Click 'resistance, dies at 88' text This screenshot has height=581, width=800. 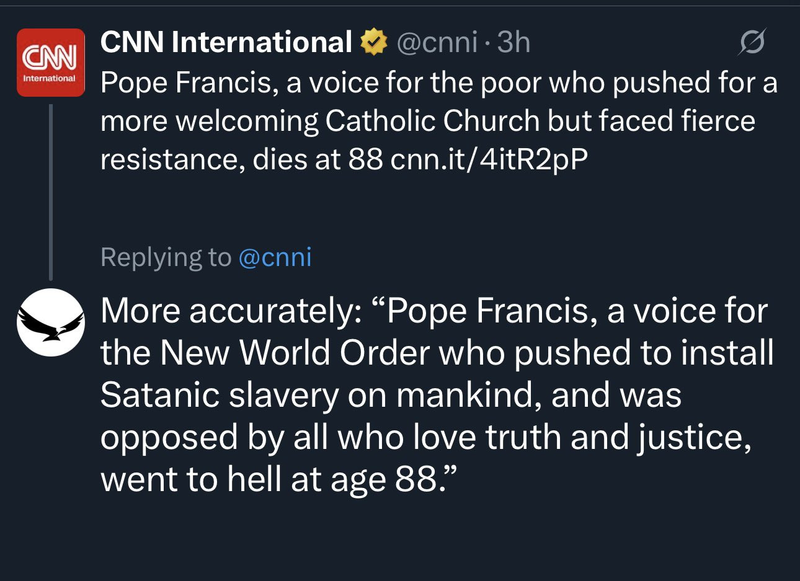coord(242,159)
